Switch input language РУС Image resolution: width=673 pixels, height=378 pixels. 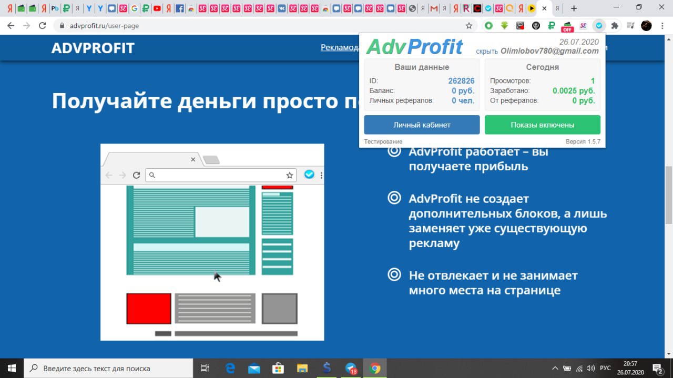606,368
